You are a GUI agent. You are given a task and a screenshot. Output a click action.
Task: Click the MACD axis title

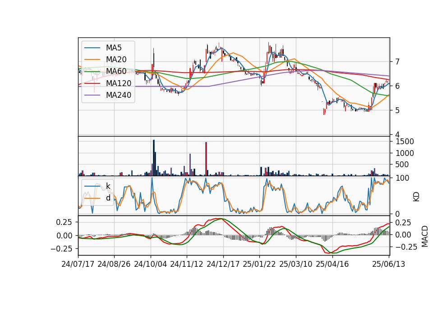point(424,236)
